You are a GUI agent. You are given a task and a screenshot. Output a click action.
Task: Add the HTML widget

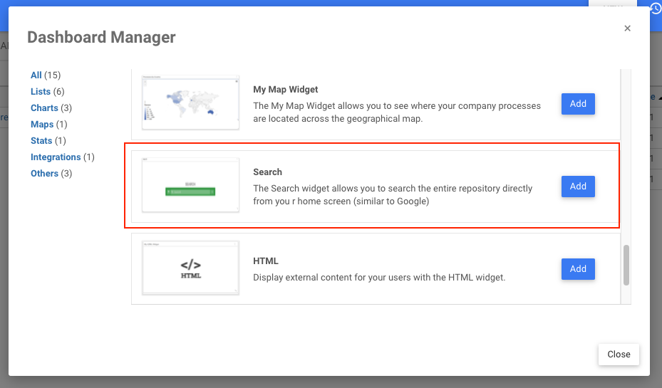tap(578, 269)
